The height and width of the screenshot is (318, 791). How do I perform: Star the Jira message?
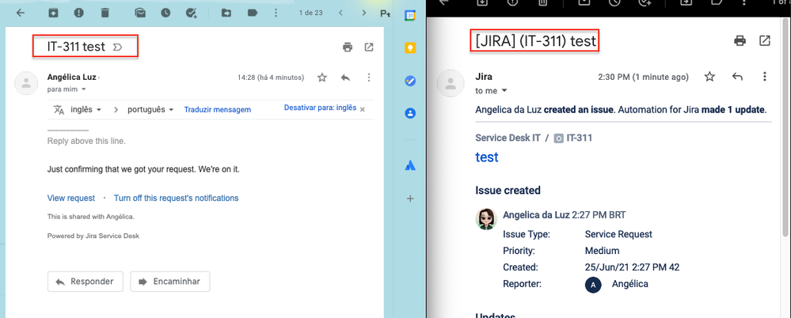(x=709, y=77)
